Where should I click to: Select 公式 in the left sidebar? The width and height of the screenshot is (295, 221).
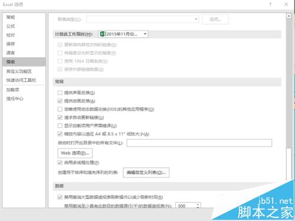point(11,26)
